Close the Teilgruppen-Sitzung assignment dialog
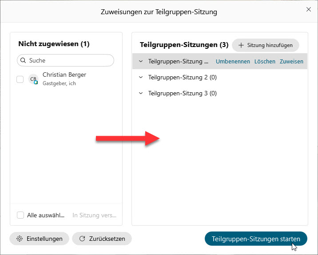Screen dimensions: 318x255 point(309,9)
